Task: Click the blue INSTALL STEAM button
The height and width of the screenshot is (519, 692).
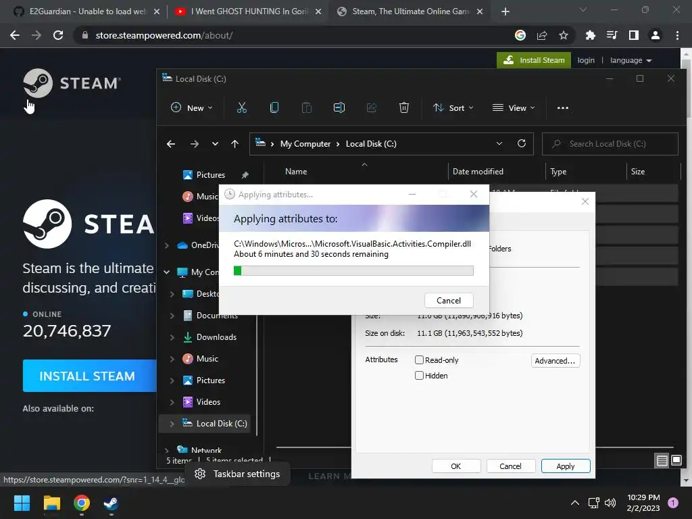Action: tap(90, 376)
